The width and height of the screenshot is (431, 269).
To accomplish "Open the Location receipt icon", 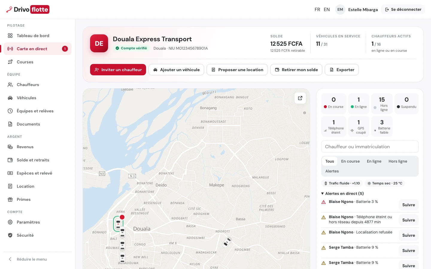I will 10,186.
